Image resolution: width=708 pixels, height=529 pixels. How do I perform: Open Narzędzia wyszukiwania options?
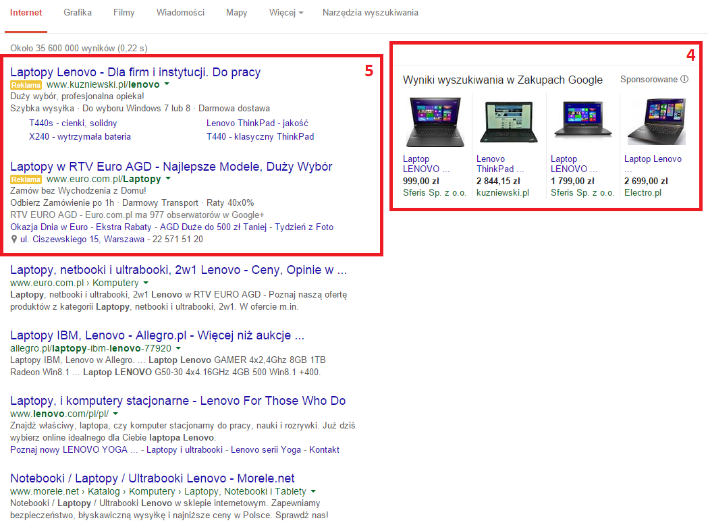pyautogui.click(x=371, y=13)
